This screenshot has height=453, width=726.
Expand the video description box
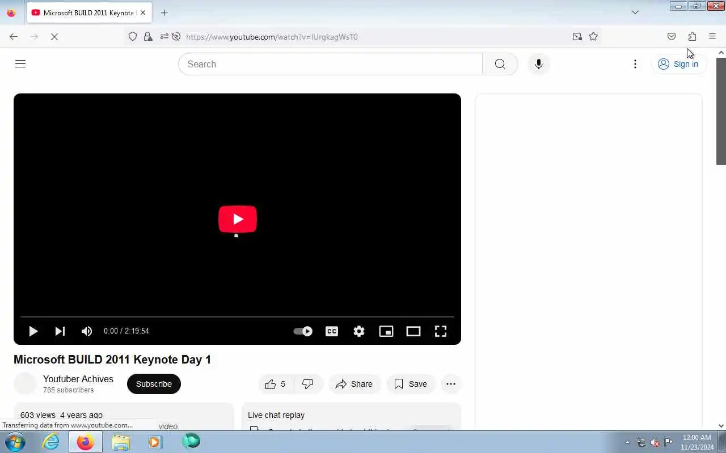coord(124,416)
